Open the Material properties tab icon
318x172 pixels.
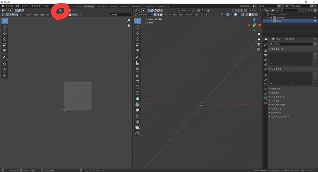pos(266,103)
